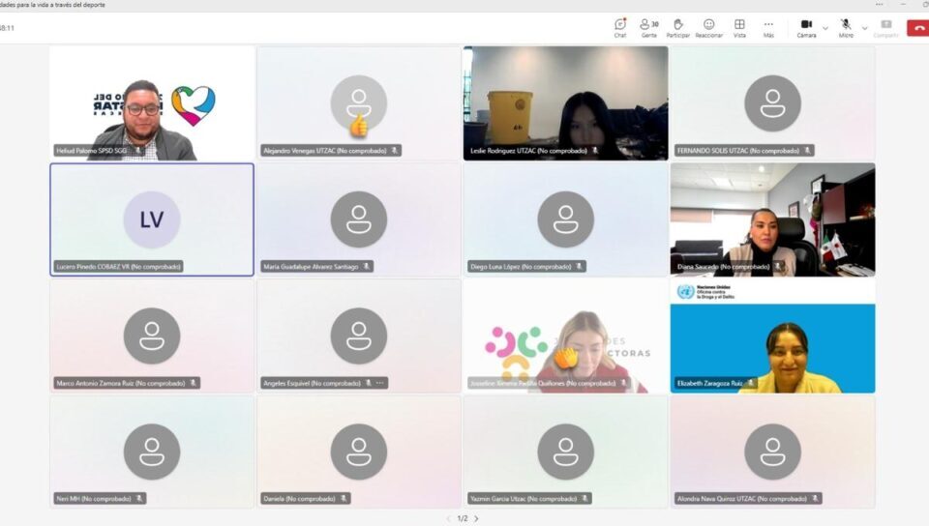The width and height of the screenshot is (929, 526).
Task: Open the Más options menu
Action: 768,27
